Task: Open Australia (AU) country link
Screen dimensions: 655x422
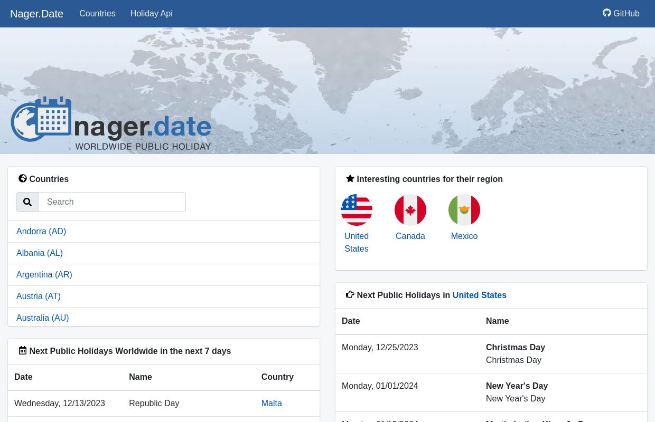Action: point(43,318)
